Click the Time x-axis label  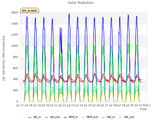[143, 109]
